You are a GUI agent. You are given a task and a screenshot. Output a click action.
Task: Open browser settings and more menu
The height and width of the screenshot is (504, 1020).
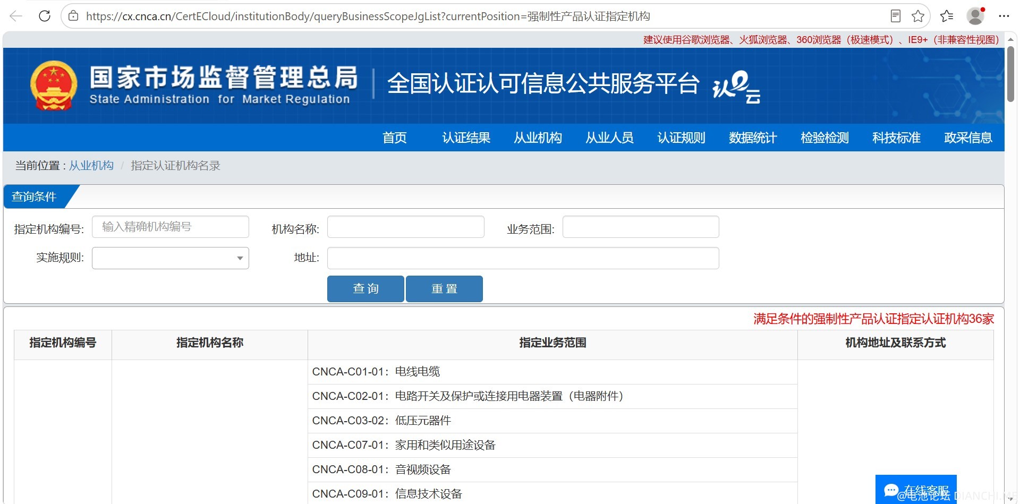[1004, 16]
